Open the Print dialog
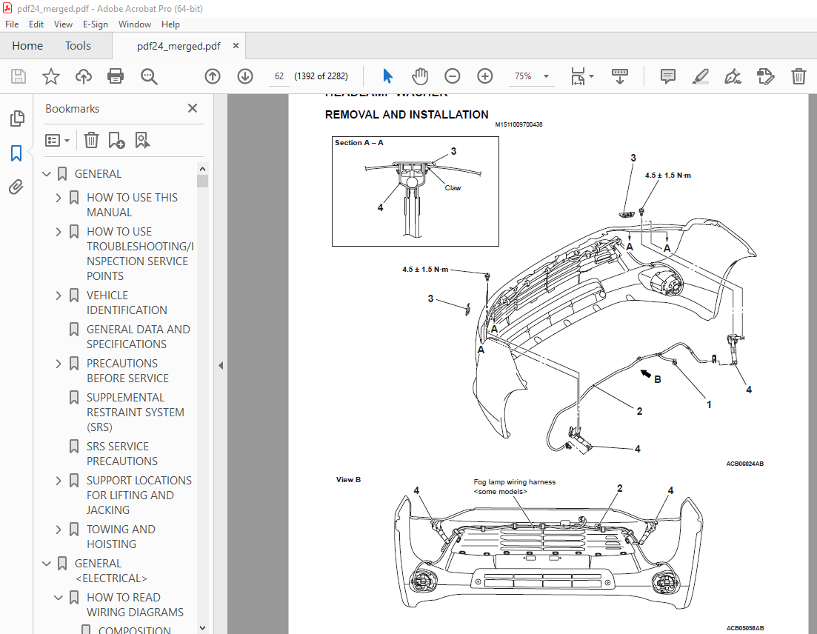This screenshot has height=634, width=817. click(x=116, y=76)
